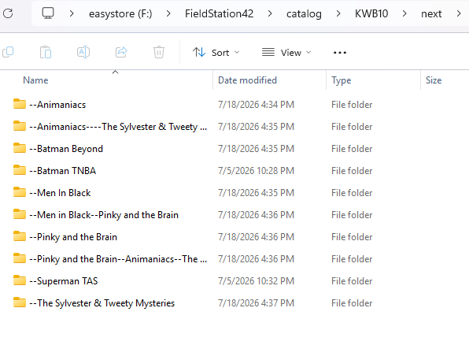Open the See more three-dots menu
469x345 pixels.
[x=340, y=53]
